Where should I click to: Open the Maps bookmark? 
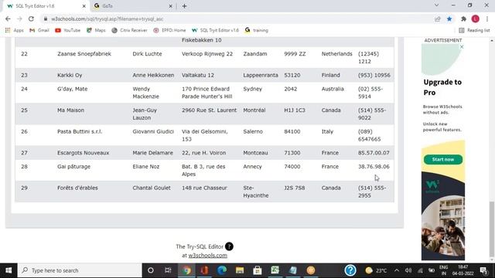coord(96,30)
